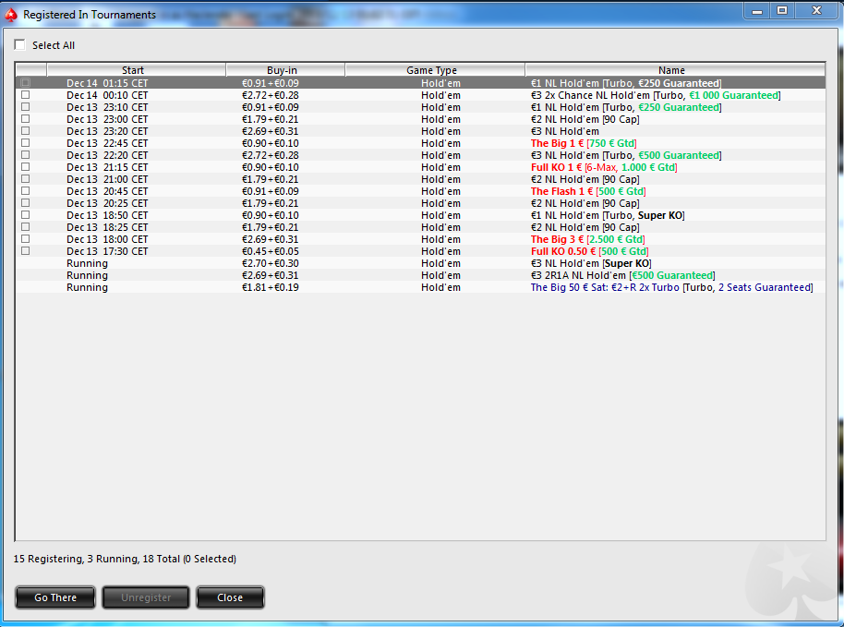Check the box for Dec 14 01:15 CET row
Viewport: 844px width, 627px height.
[x=25, y=83]
